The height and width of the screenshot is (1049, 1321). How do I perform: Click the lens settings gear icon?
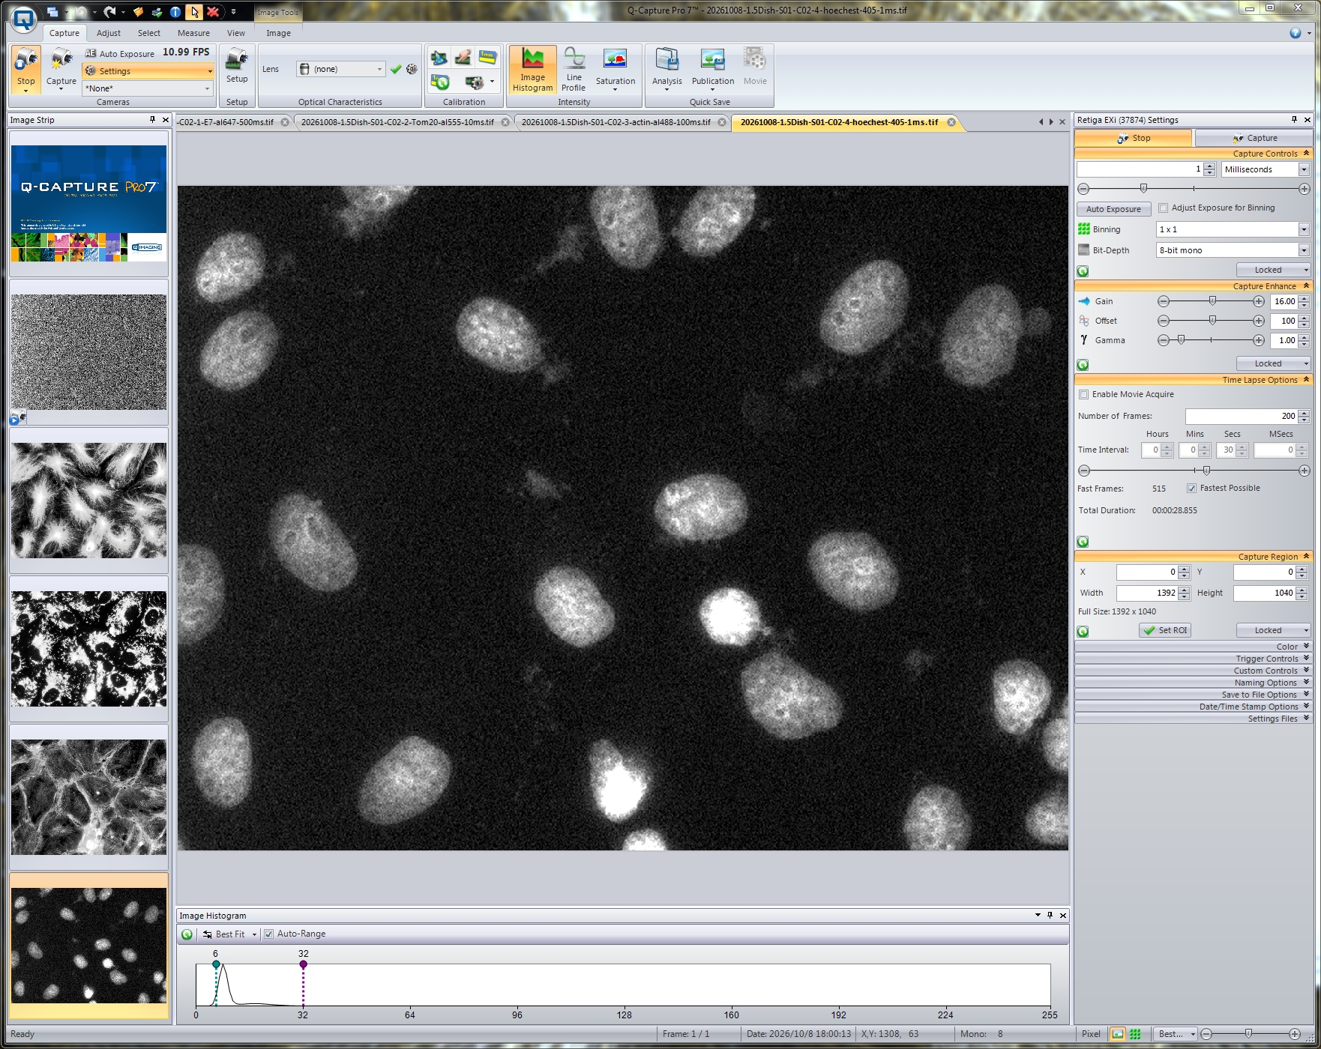412,69
